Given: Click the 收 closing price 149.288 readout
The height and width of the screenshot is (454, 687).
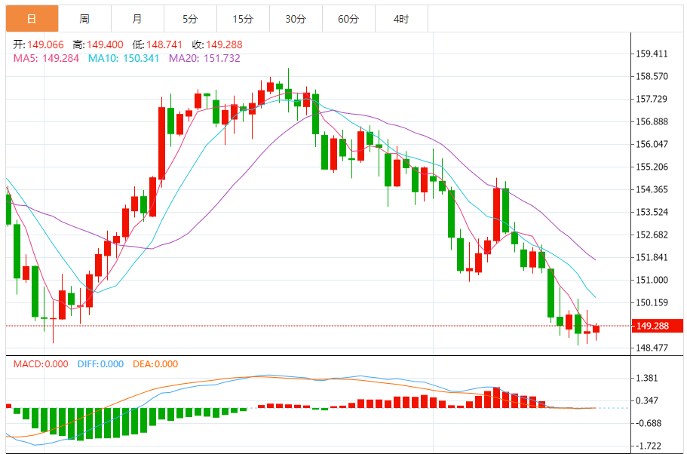Looking at the screenshot, I should [217, 44].
